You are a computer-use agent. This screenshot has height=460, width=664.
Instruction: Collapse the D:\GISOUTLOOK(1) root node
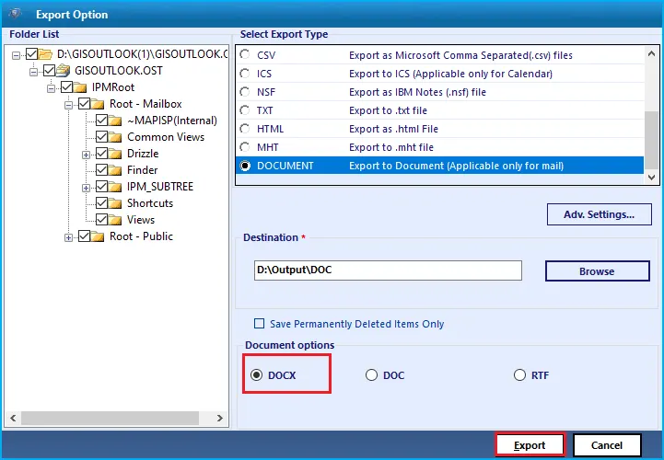pyautogui.click(x=16, y=55)
